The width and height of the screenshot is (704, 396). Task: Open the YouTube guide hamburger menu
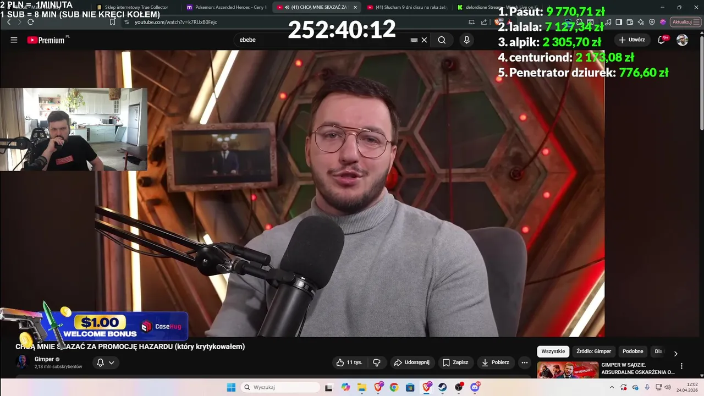pyautogui.click(x=14, y=40)
